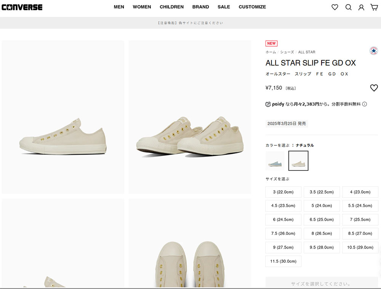The width and height of the screenshot is (381, 289).
Task: Click the All Star round badge icon
Action: [374, 51]
